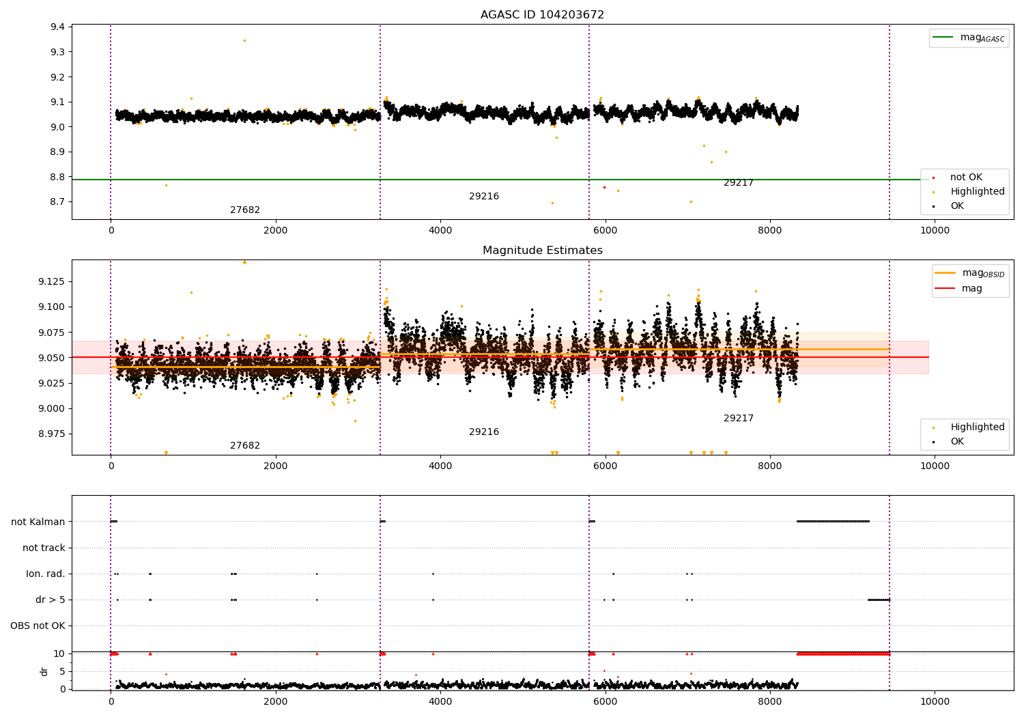Click the orange line swatch beside mag OBSID
Screen dimensions: 1024x717
[x=945, y=273]
